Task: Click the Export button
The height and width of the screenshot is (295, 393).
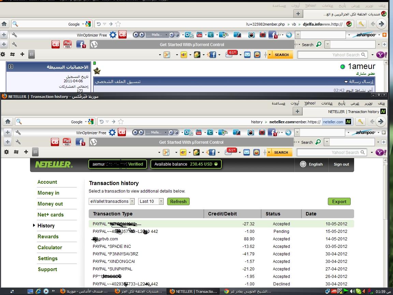Action: click(339, 201)
